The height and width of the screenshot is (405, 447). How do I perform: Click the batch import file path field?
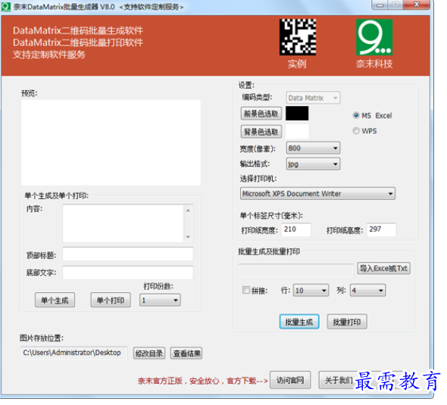(296, 270)
